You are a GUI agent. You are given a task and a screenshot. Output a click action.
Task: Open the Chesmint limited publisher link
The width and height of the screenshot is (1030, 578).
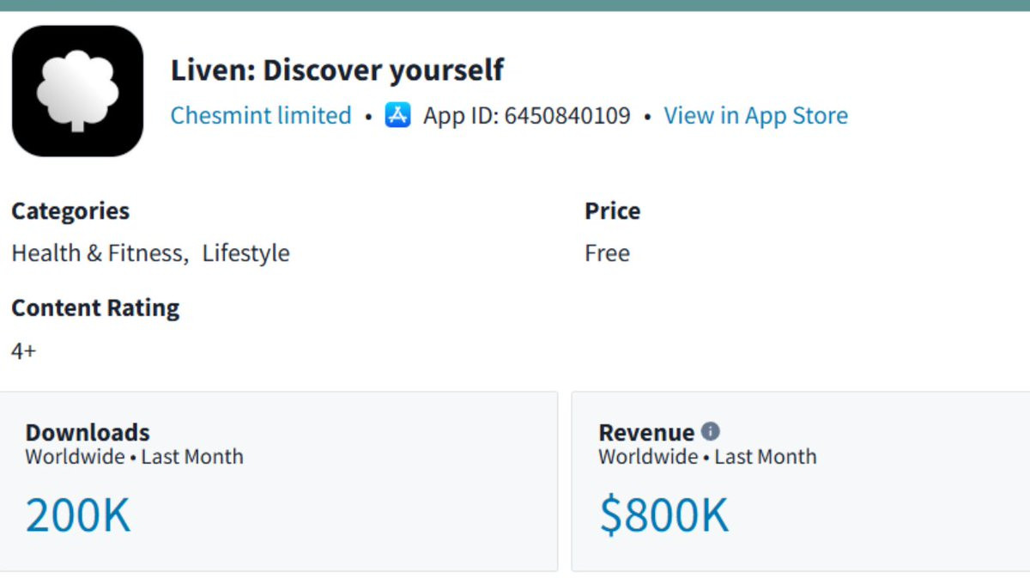pyautogui.click(x=261, y=115)
